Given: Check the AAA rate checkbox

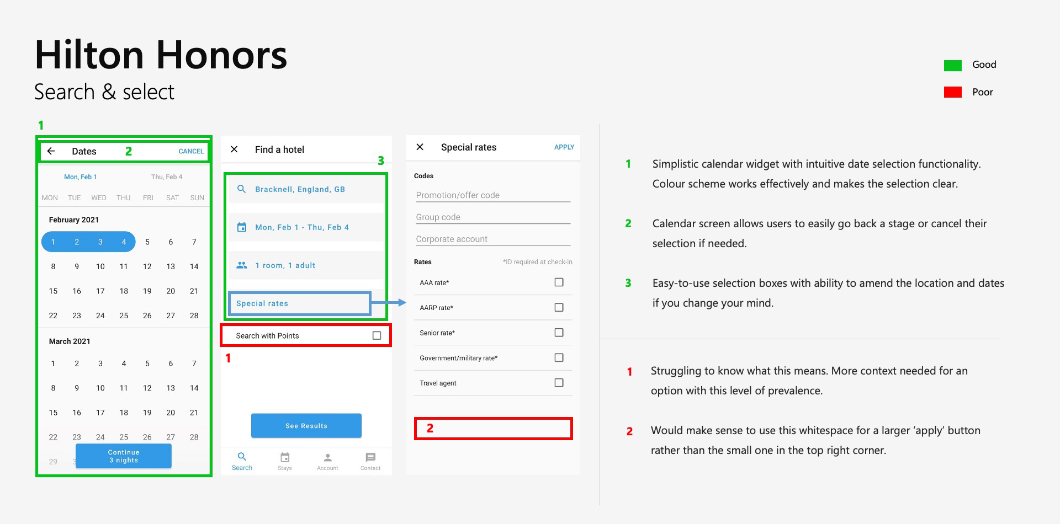Looking at the screenshot, I should (x=559, y=282).
